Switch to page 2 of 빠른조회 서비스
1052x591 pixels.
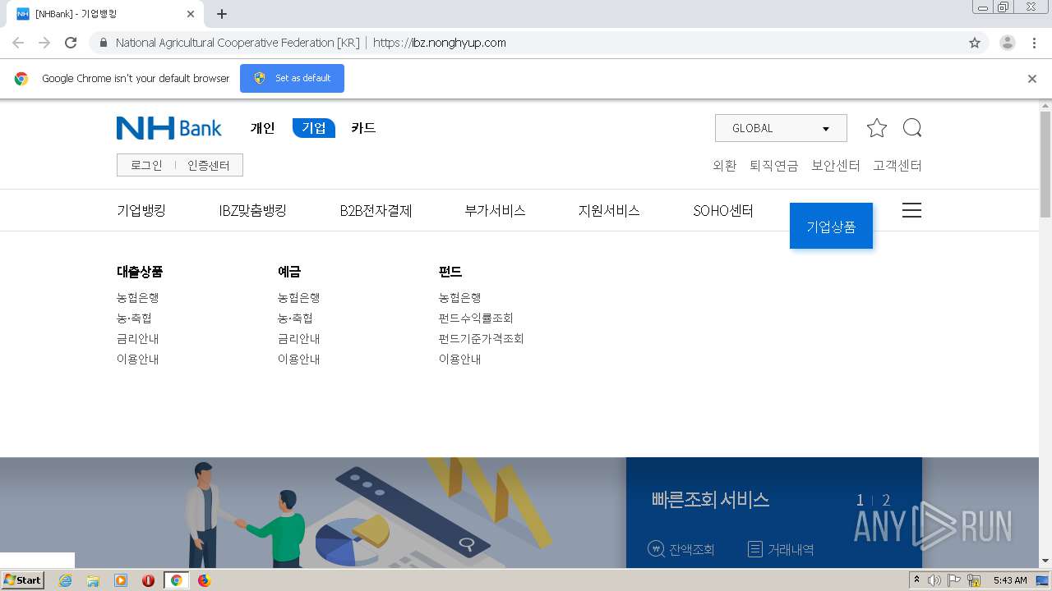tap(886, 500)
